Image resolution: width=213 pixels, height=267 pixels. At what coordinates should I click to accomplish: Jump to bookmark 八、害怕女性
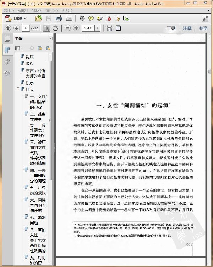[x=38, y=240]
